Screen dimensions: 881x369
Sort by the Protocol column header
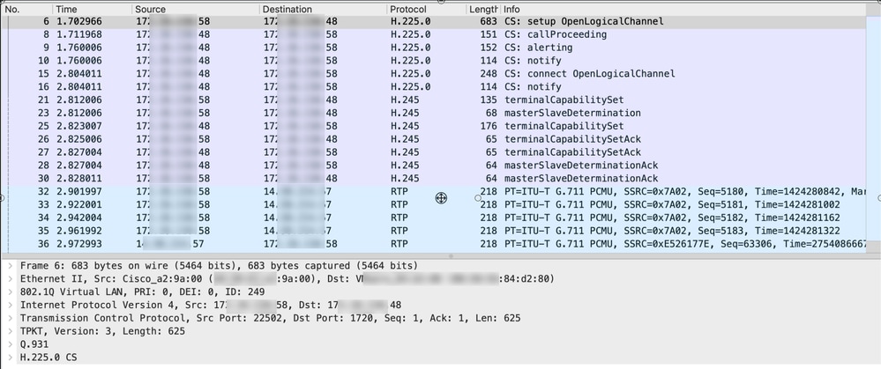point(427,10)
